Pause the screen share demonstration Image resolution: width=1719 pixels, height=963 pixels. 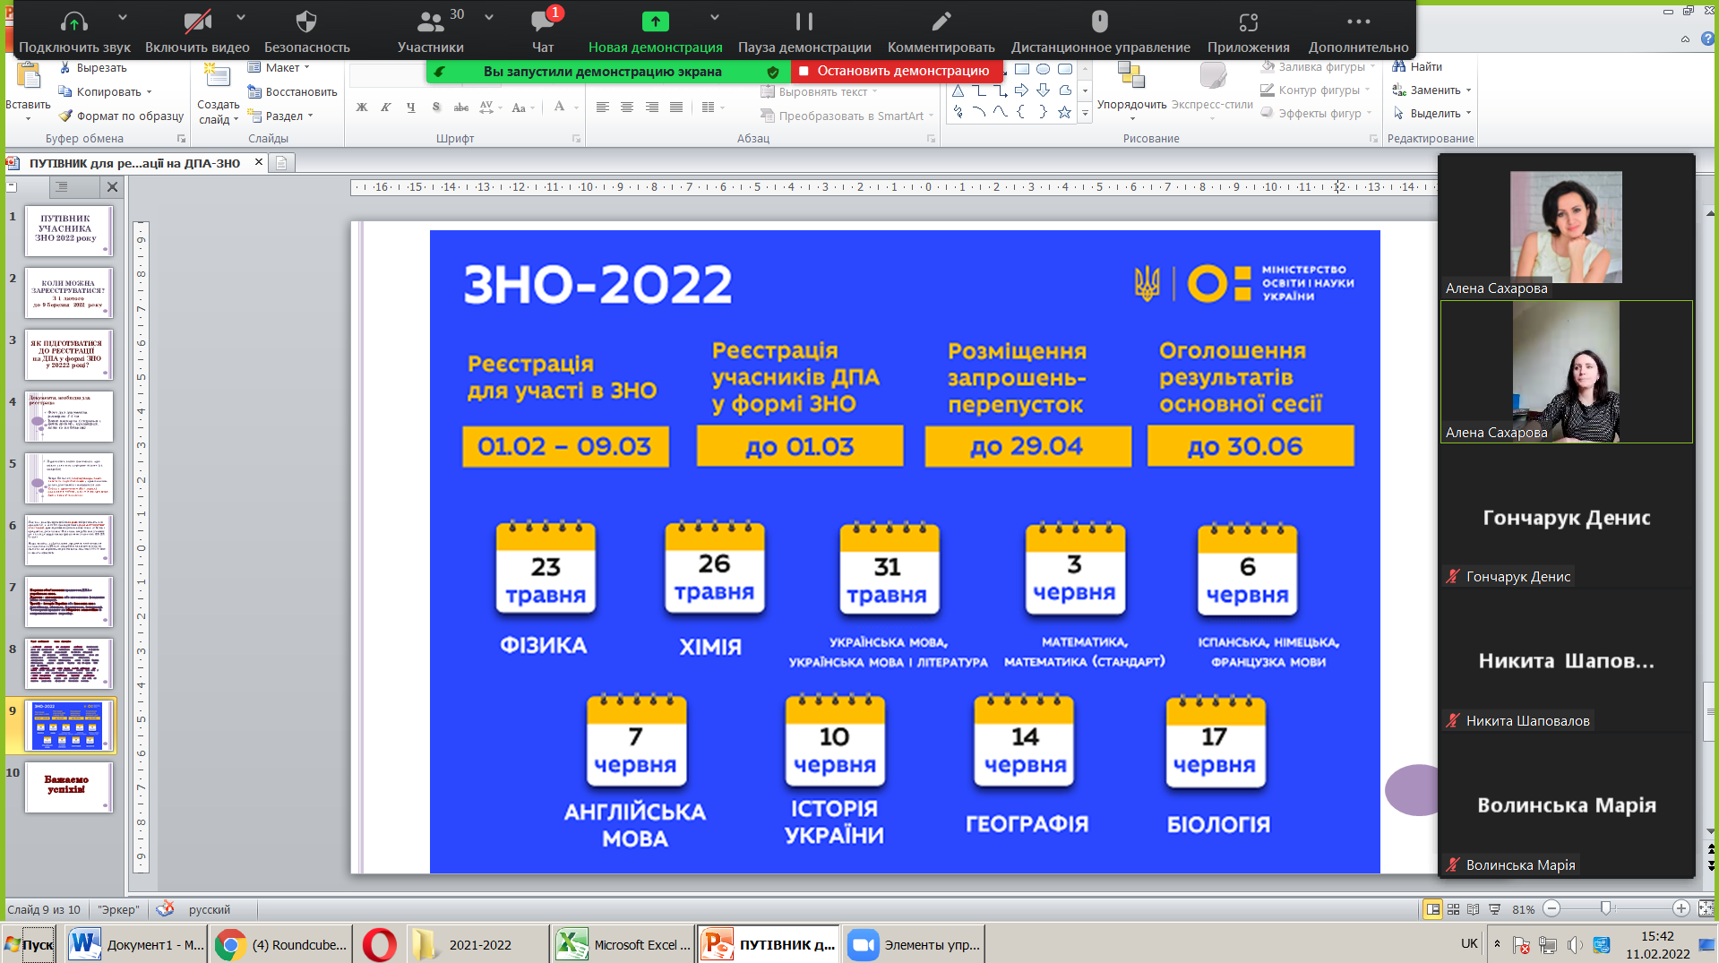[x=804, y=22]
